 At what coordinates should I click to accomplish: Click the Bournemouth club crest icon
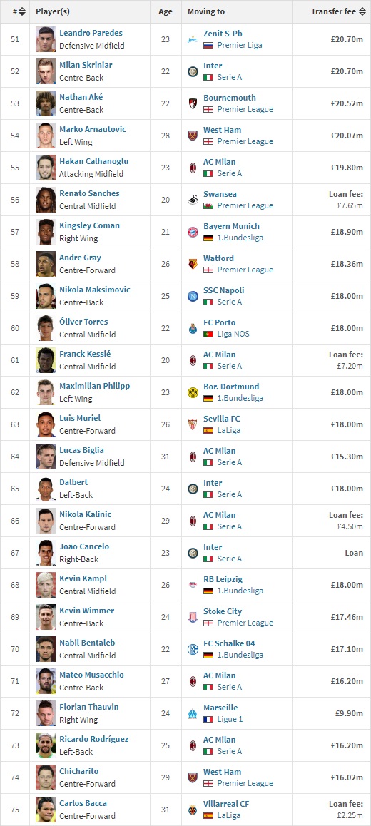coord(193,103)
